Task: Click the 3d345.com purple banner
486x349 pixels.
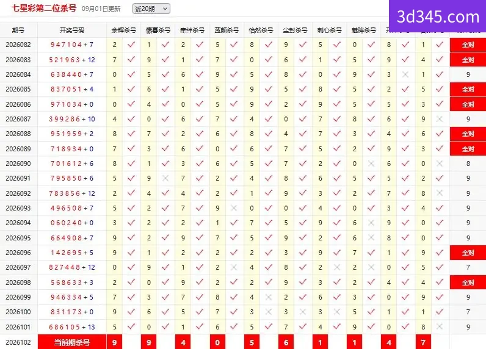Action: pos(437,16)
